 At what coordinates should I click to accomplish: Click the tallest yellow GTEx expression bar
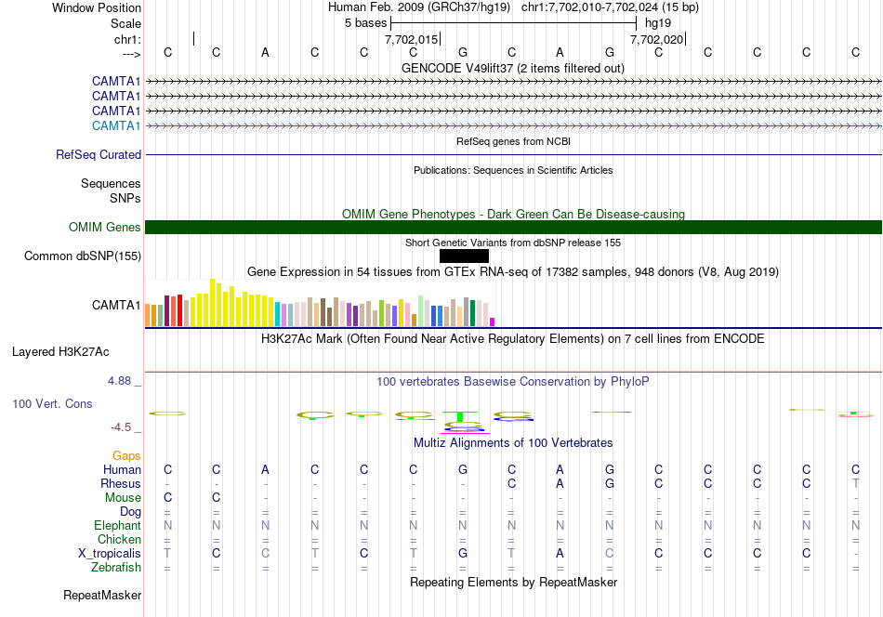pos(212,303)
